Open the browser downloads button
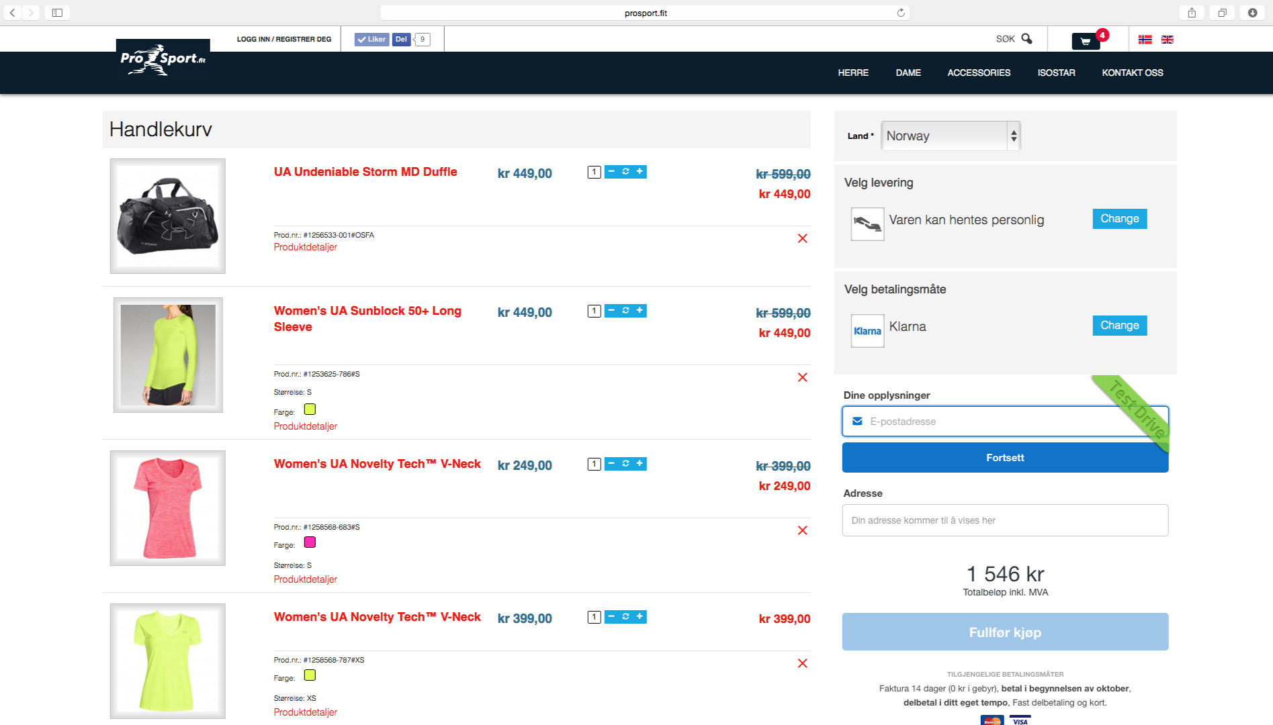 point(1253,13)
